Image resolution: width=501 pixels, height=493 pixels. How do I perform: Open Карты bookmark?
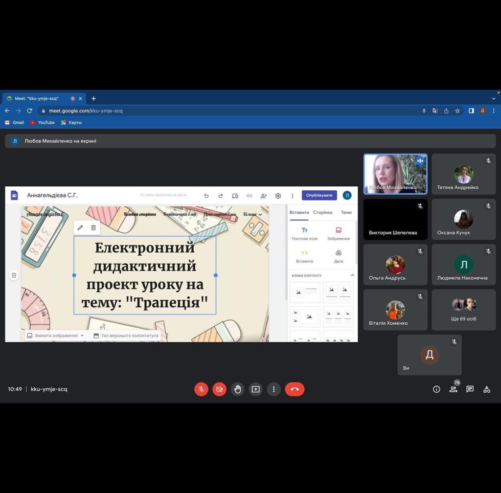coord(71,122)
